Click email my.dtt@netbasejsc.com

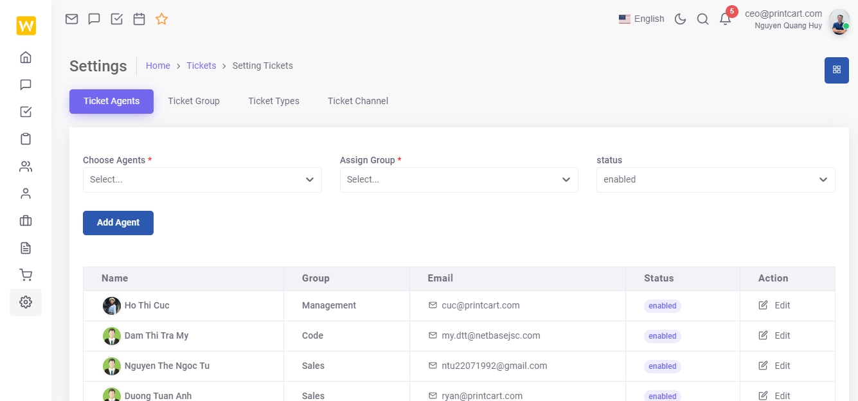coord(491,335)
